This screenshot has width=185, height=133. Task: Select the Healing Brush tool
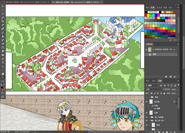click(3, 29)
